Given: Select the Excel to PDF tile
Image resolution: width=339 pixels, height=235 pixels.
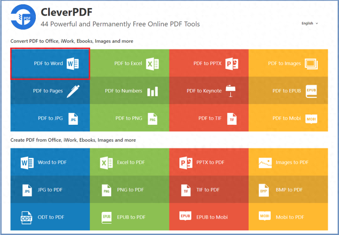Looking at the screenshot, I should point(129,162).
